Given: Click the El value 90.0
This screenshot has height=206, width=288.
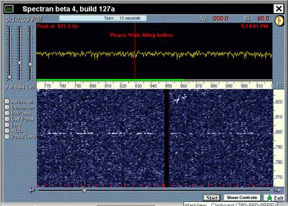Looking at the screenshot, I should click(263, 18).
